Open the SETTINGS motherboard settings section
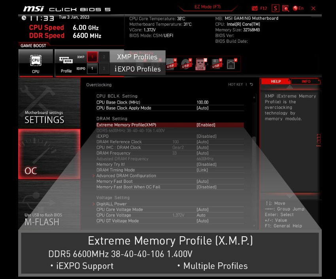The image size is (336, 279). click(x=49, y=103)
